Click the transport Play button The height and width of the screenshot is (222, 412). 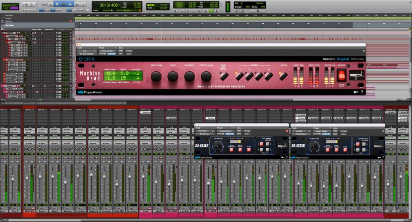click(x=211, y=11)
